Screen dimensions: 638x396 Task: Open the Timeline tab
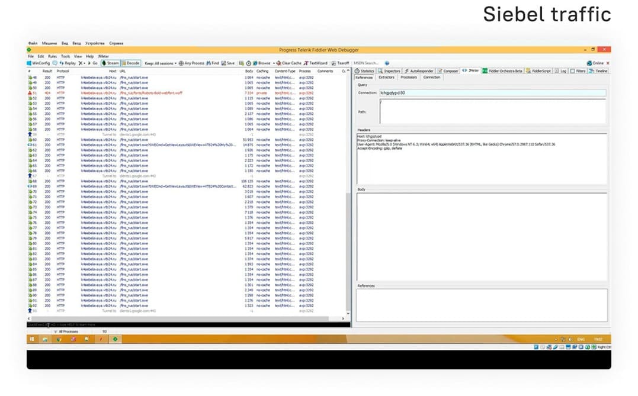[x=598, y=71]
